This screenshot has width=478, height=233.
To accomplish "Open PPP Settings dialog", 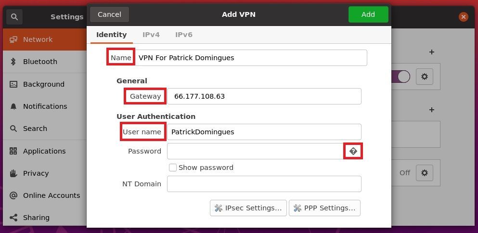I will [324, 208].
